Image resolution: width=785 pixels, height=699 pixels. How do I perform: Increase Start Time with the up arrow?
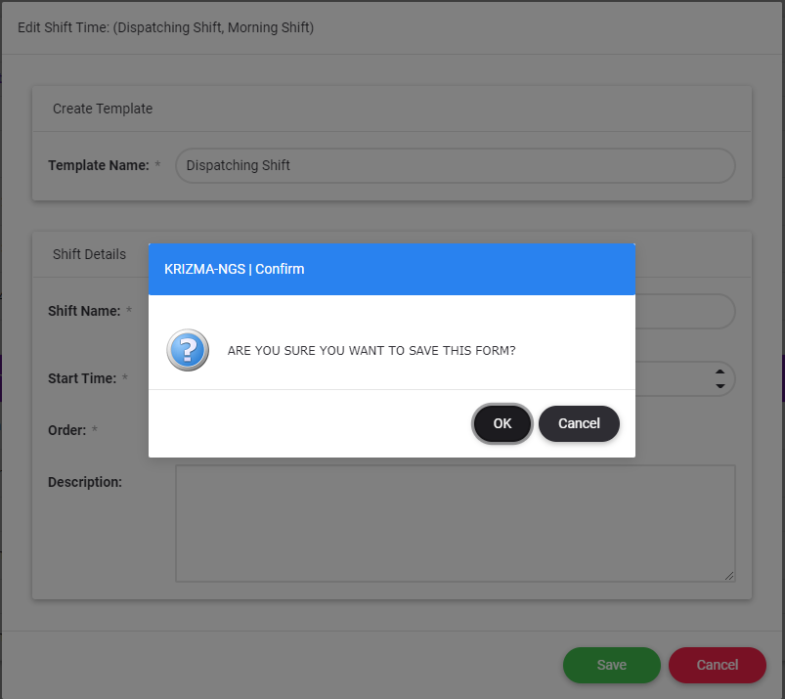point(720,371)
